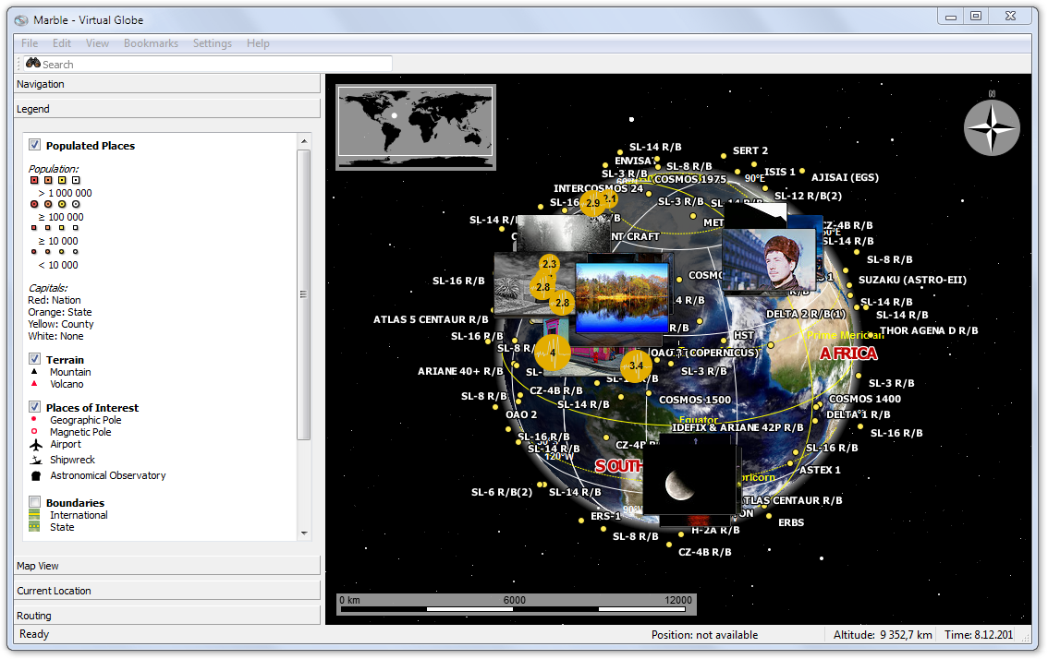Click the earthquake marker labeled 2.8 beside the autumn lake photo
Screen dimensions: 1048x659
[562, 303]
